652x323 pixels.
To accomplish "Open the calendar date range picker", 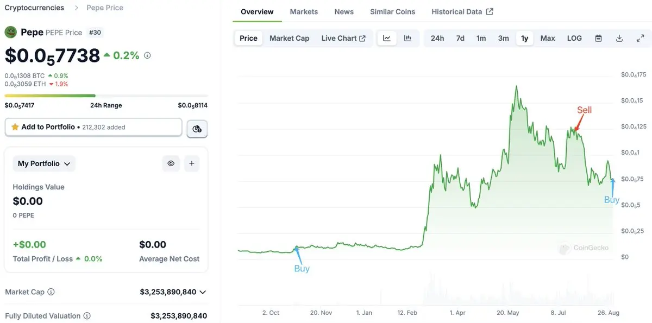I will tap(598, 38).
